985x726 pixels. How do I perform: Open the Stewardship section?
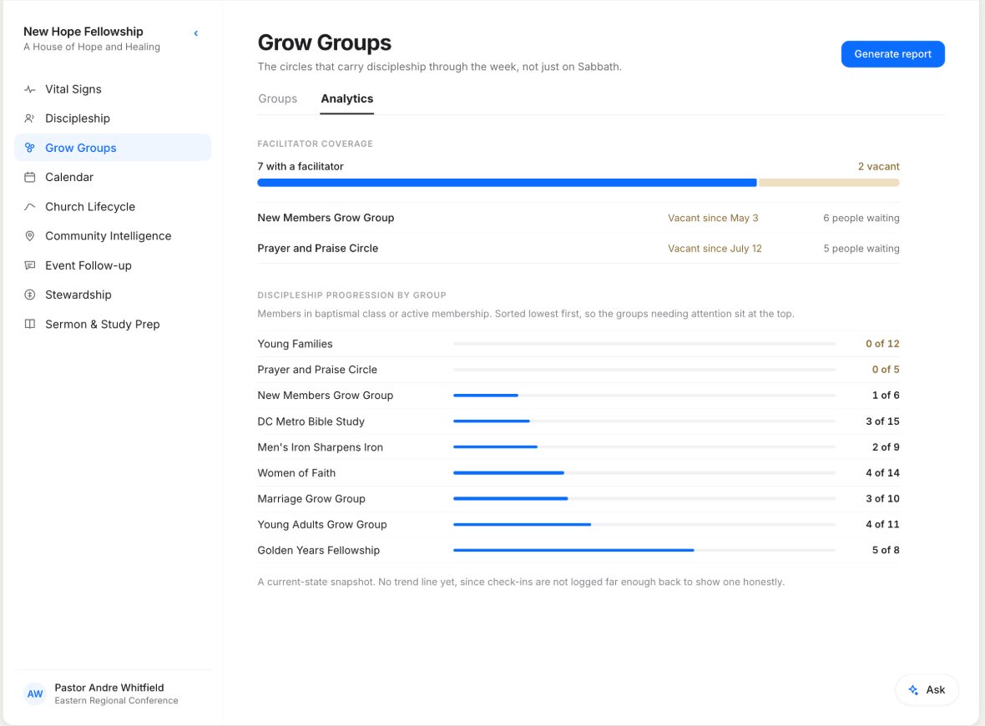pyautogui.click(x=113, y=295)
